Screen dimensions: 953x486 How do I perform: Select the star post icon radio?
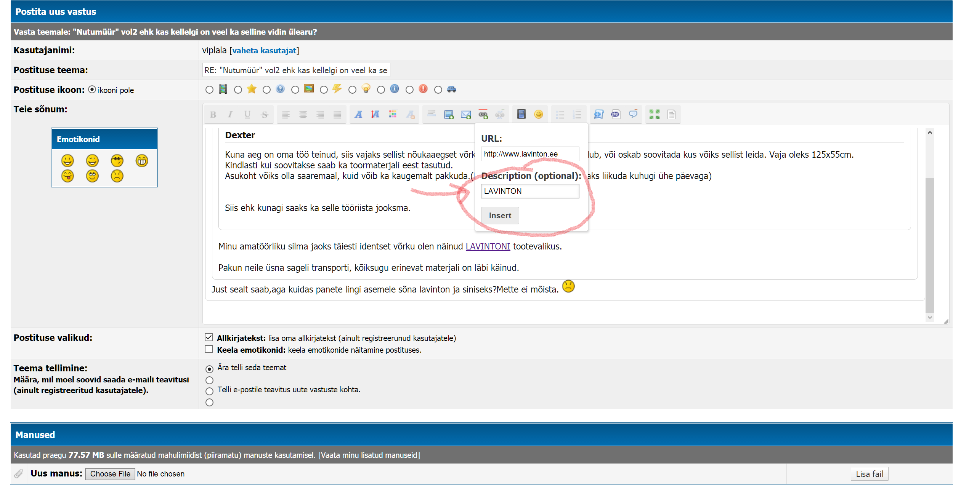pos(238,90)
